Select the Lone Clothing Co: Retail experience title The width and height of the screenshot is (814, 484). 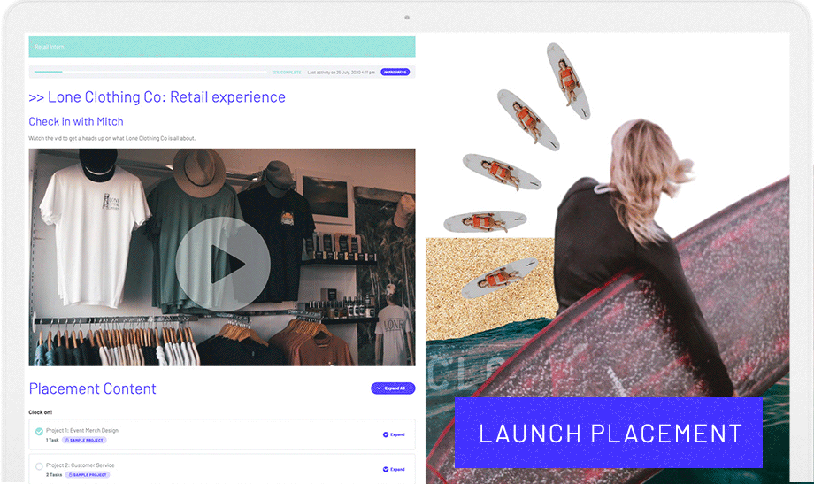(x=157, y=97)
